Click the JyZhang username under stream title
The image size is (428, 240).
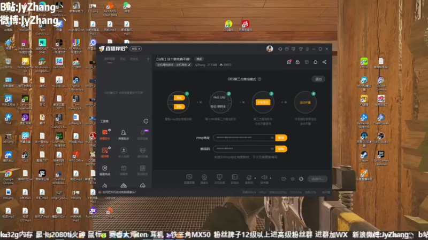click(200, 65)
